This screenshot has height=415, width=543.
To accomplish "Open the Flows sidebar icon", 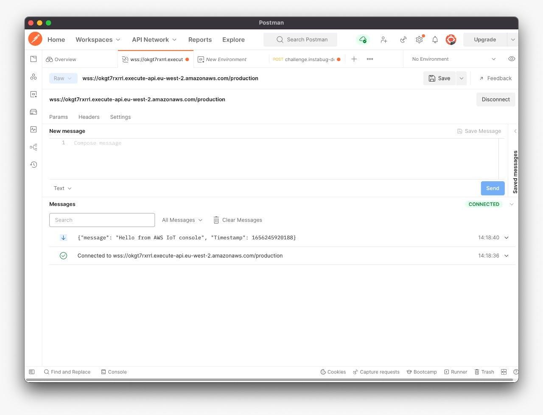I will (34, 147).
